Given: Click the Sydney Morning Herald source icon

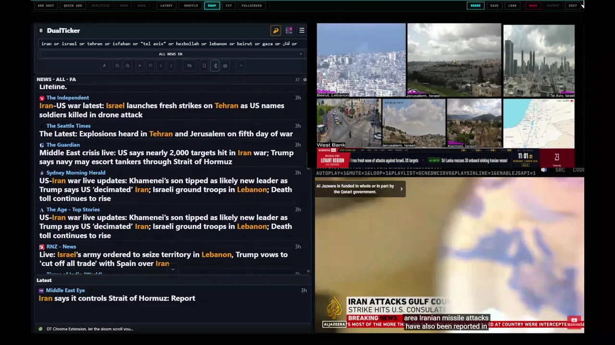Looking at the screenshot, I should point(42,173).
